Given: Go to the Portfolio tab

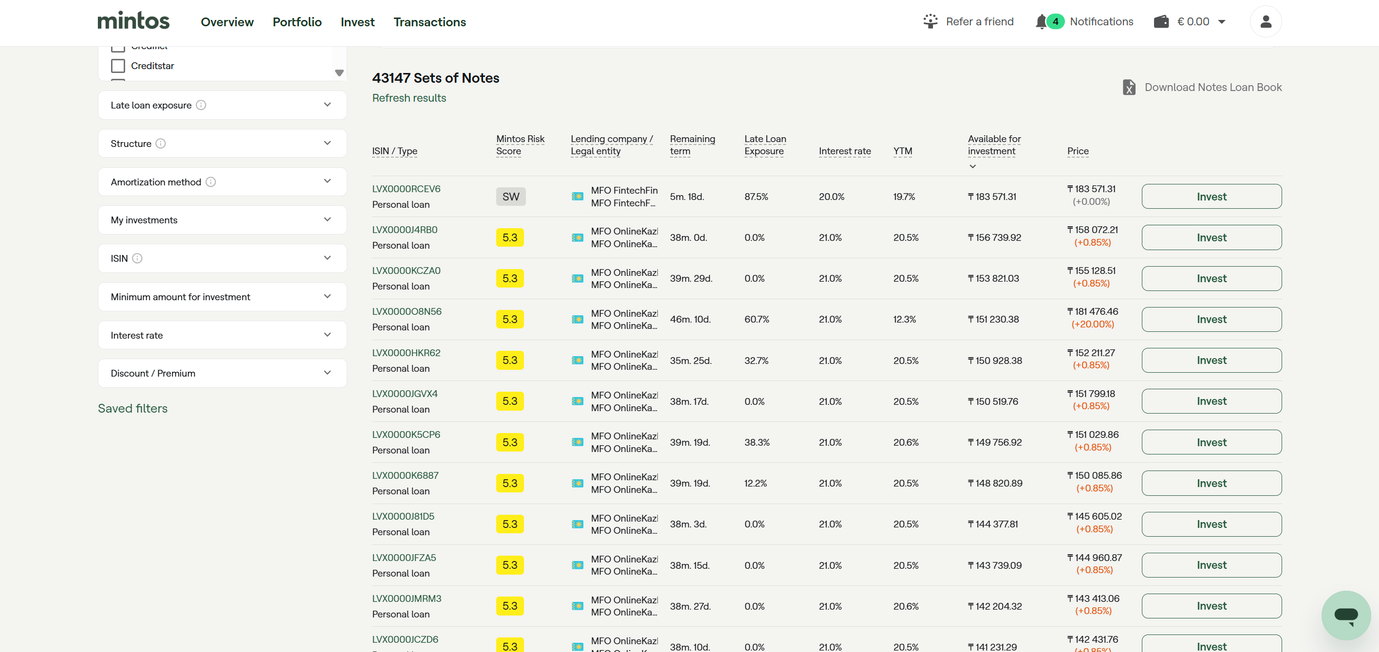Looking at the screenshot, I should (297, 22).
